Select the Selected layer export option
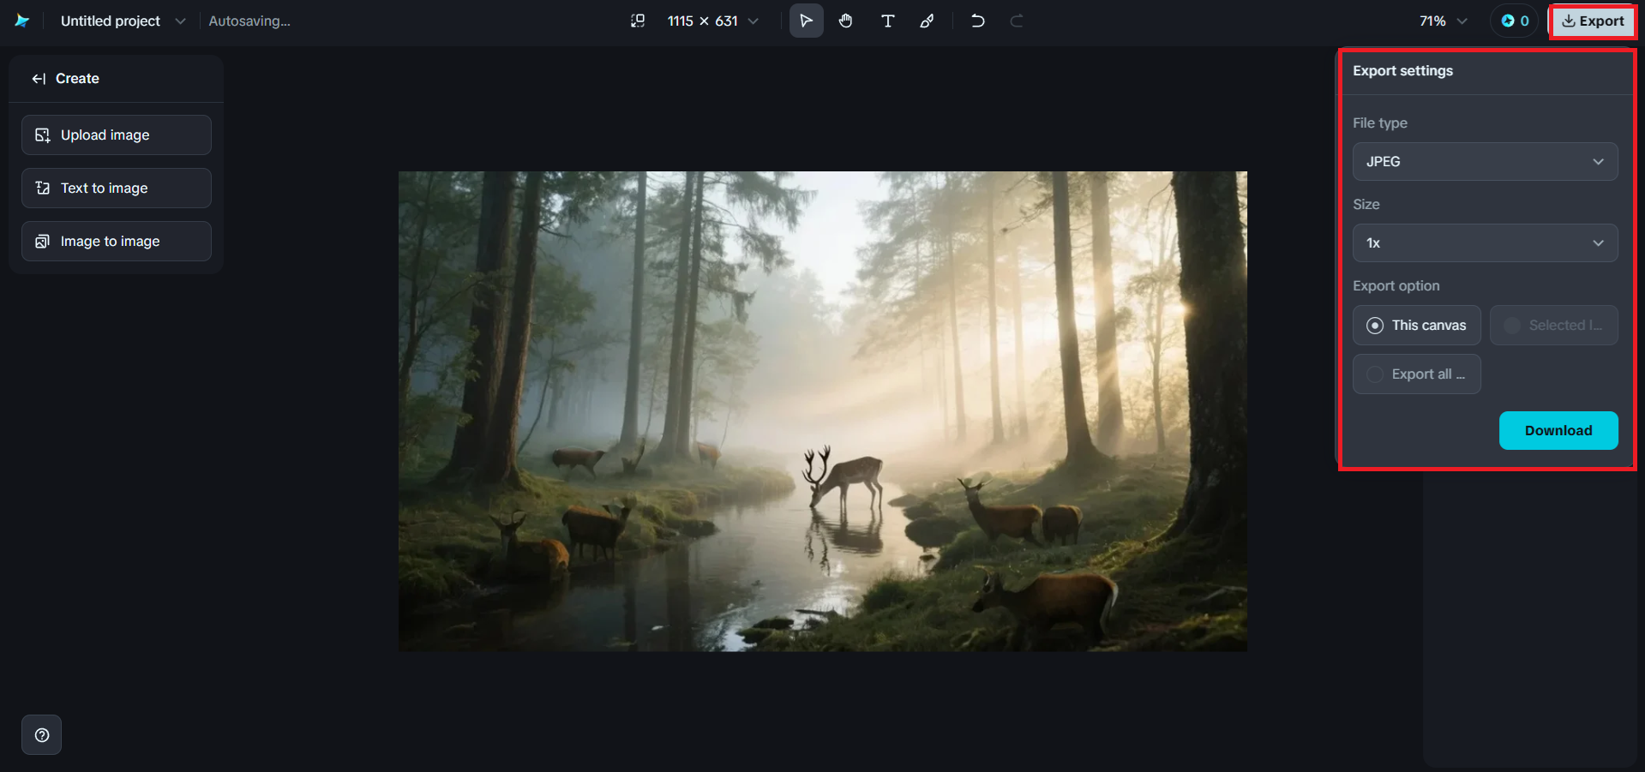This screenshot has width=1645, height=772. coord(1553,325)
